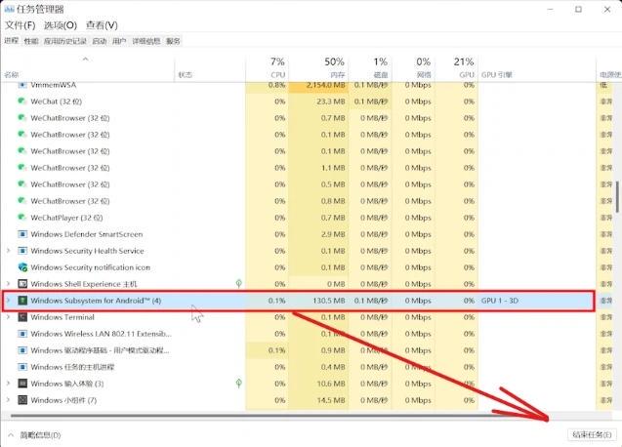Select the Windows Defender SmartScreen row name
The image size is (622, 447).
tap(87, 234)
